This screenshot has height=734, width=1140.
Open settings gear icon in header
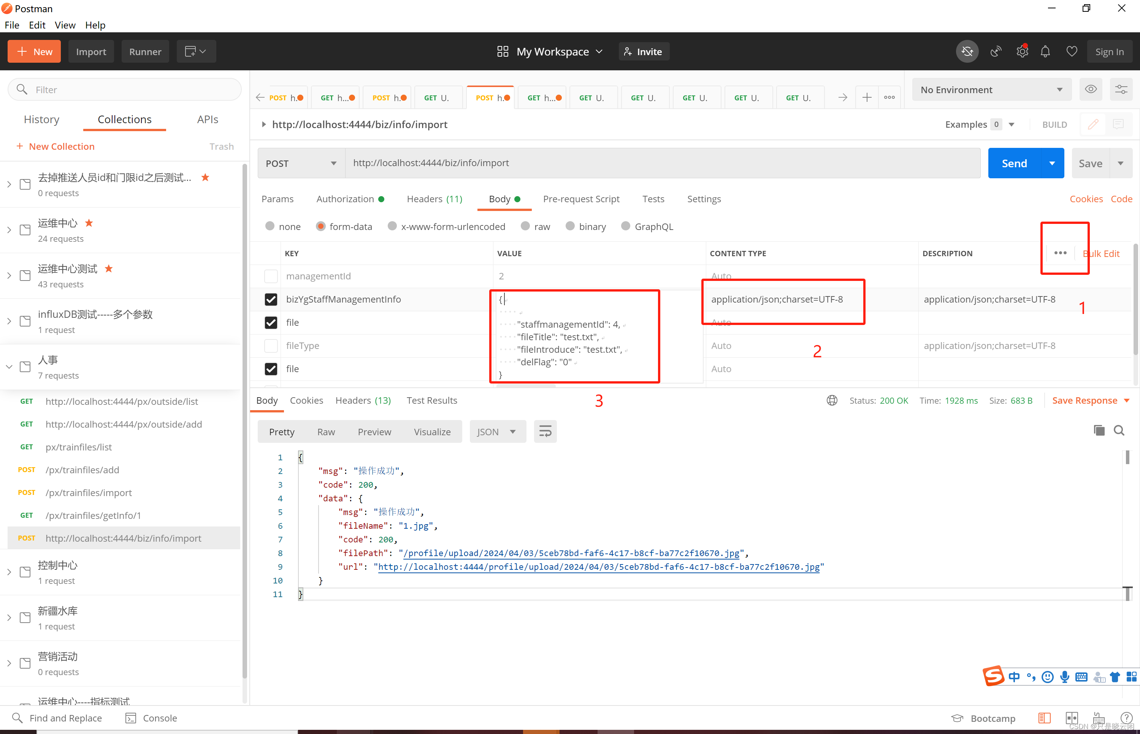[x=1021, y=51]
